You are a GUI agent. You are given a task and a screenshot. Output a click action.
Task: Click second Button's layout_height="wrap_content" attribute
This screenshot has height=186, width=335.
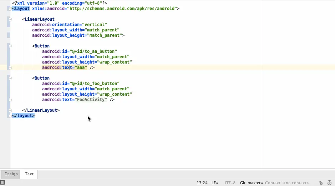pos(87,94)
